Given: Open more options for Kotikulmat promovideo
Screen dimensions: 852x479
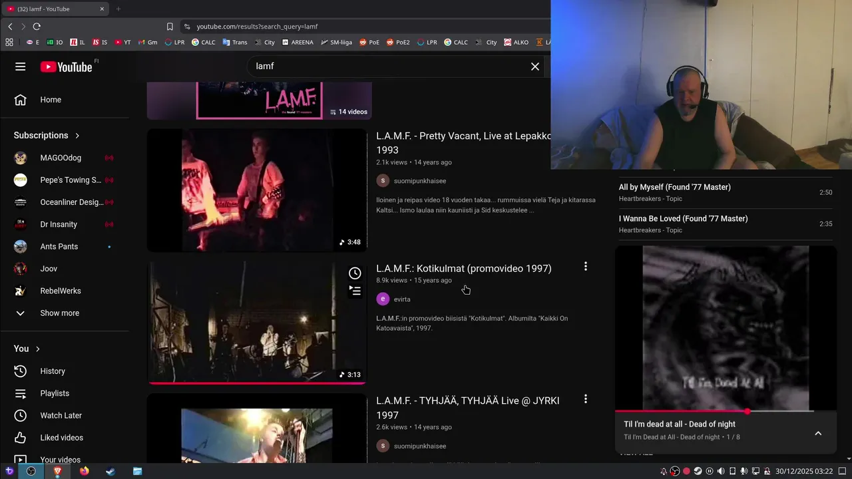Looking at the screenshot, I should [586, 267].
